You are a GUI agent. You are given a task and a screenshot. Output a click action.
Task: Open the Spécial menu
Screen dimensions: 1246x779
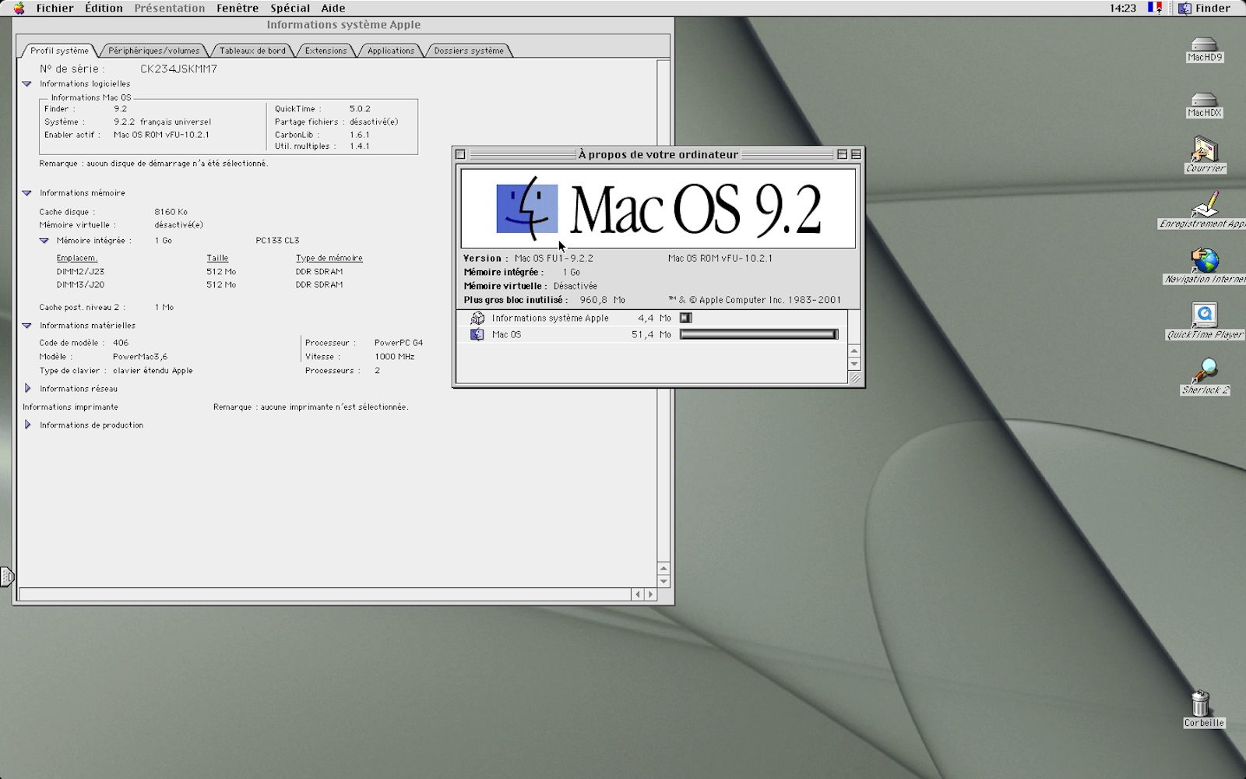[x=290, y=8]
